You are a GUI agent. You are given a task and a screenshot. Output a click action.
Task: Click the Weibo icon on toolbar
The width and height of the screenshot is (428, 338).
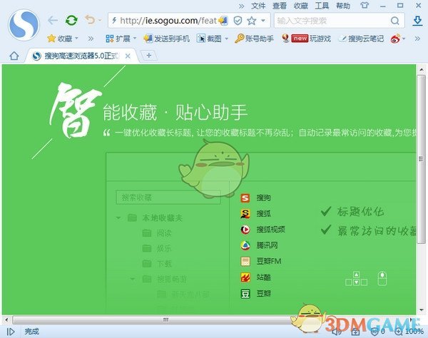pyautogui.click(x=395, y=39)
